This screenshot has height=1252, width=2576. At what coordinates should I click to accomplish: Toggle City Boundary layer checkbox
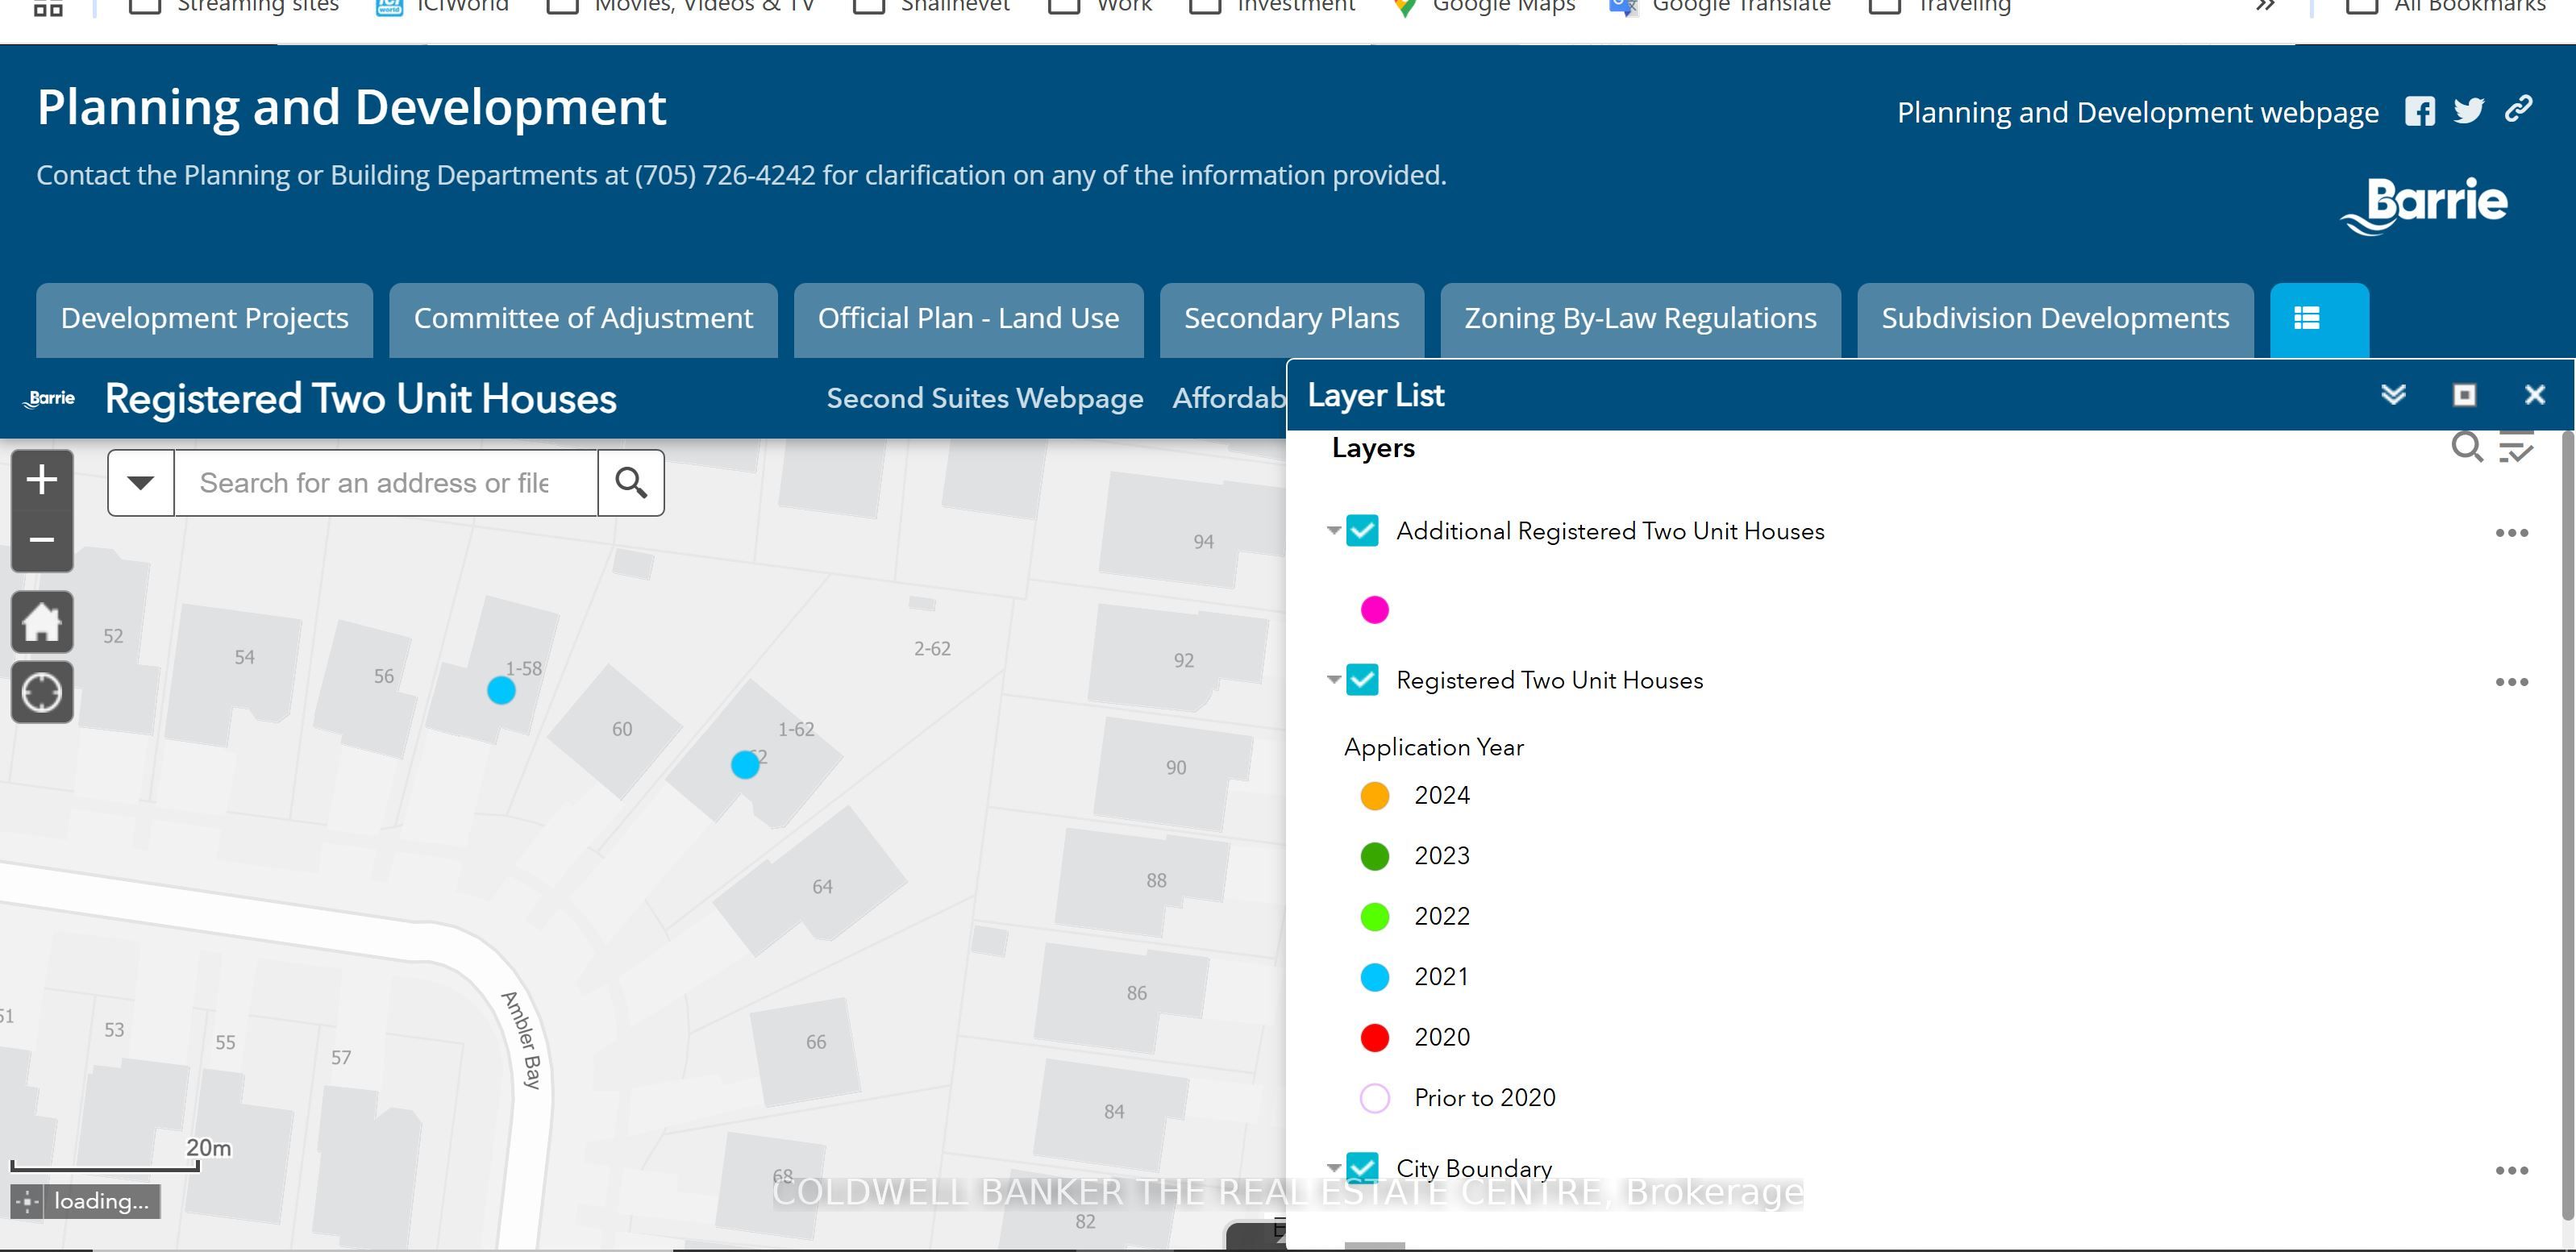pyautogui.click(x=1362, y=1168)
